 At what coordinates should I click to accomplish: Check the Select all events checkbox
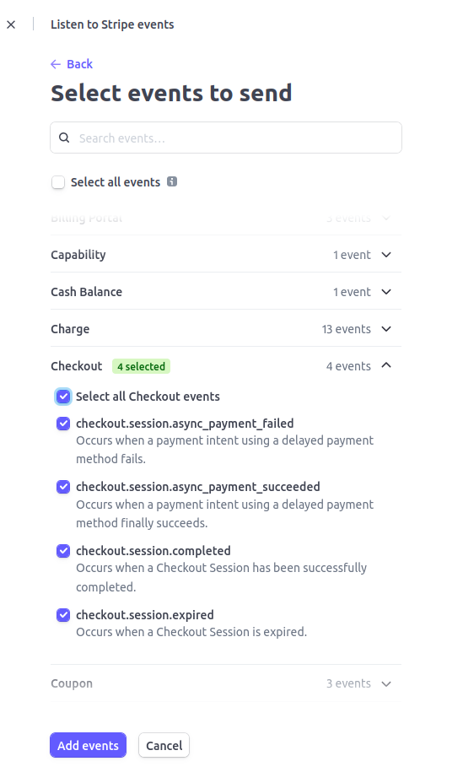click(x=58, y=182)
